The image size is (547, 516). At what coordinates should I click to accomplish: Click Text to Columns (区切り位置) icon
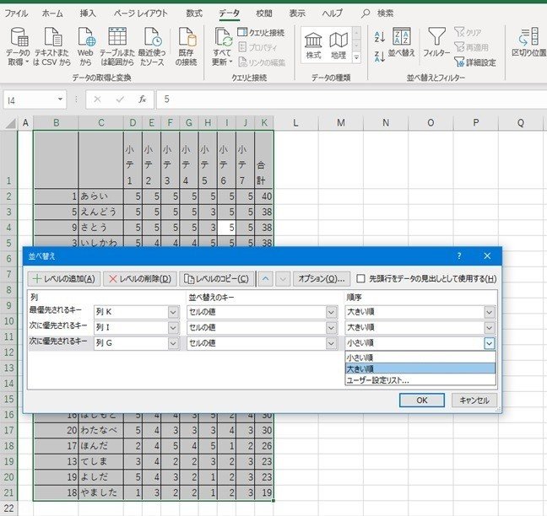click(x=529, y=42)
